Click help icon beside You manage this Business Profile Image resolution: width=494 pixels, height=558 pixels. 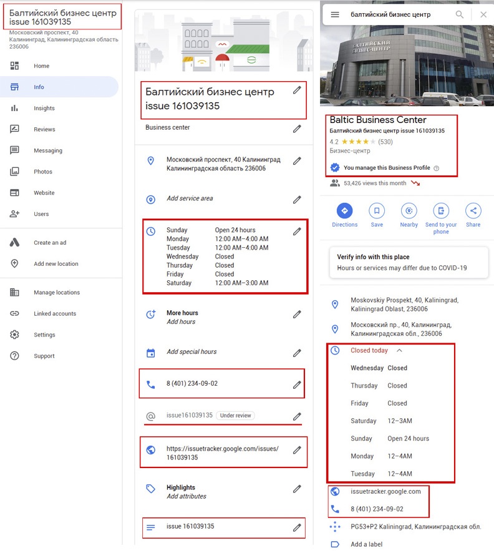(437, 168)
